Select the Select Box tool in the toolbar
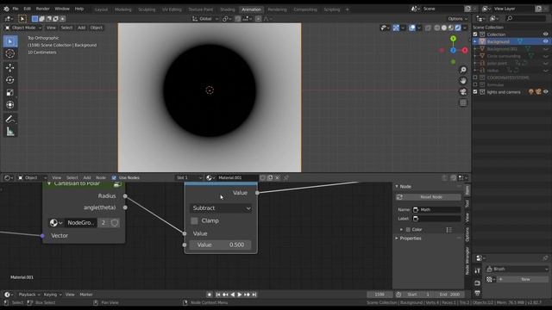This screenshot has width=552, height=310. 10,41
